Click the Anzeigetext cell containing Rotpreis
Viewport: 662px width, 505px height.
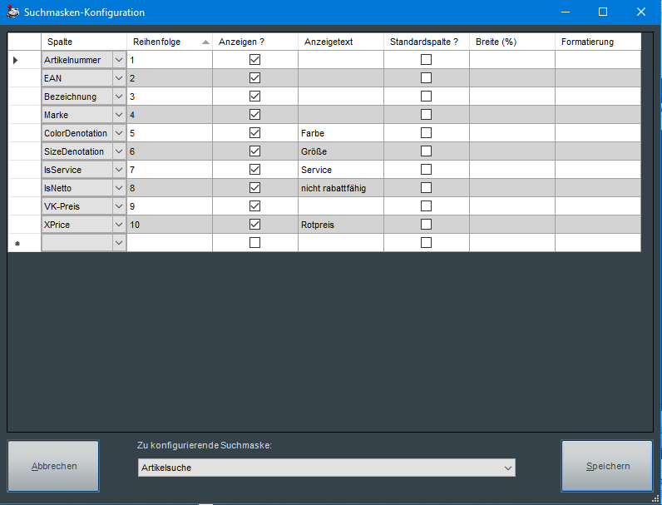coord(340,225)
